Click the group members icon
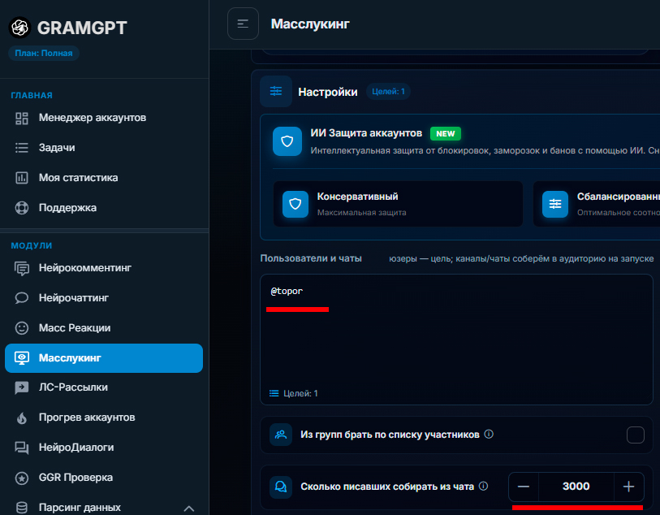This screenshot has height=515, width=660. tap(281, 435)
